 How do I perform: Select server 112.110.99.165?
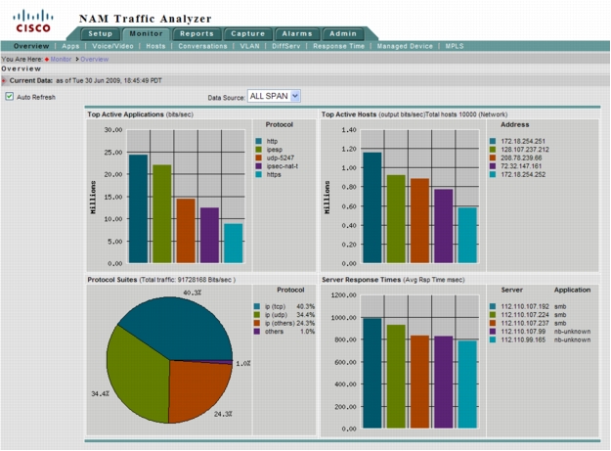coord(523,339)
